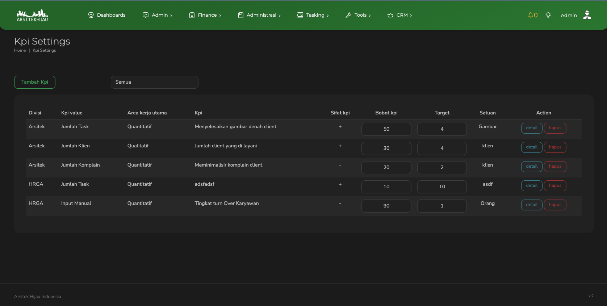
Task: Click the Administrasi bookmark icon
Action: click(x=241, y=15)
